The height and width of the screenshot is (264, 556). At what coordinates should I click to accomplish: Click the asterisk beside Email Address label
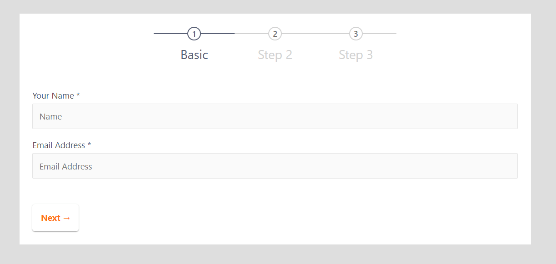[90, 144]
